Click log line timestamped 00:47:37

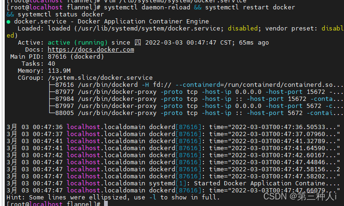(173, 134)
